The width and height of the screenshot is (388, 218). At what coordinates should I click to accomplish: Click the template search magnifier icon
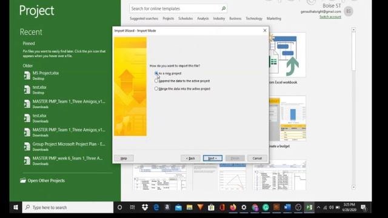224,8
